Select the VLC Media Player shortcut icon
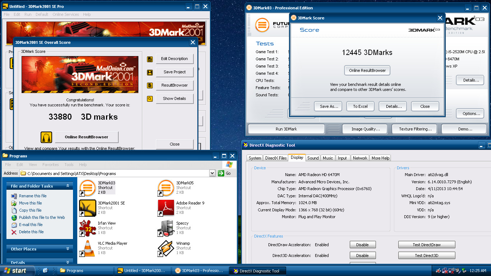The height and width of the screenshot is (276, 491). (87, 248)
